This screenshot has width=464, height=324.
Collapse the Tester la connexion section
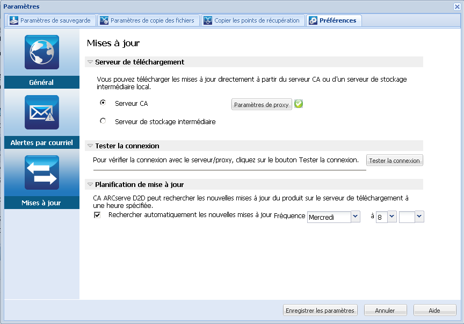[x=90, y=146]
